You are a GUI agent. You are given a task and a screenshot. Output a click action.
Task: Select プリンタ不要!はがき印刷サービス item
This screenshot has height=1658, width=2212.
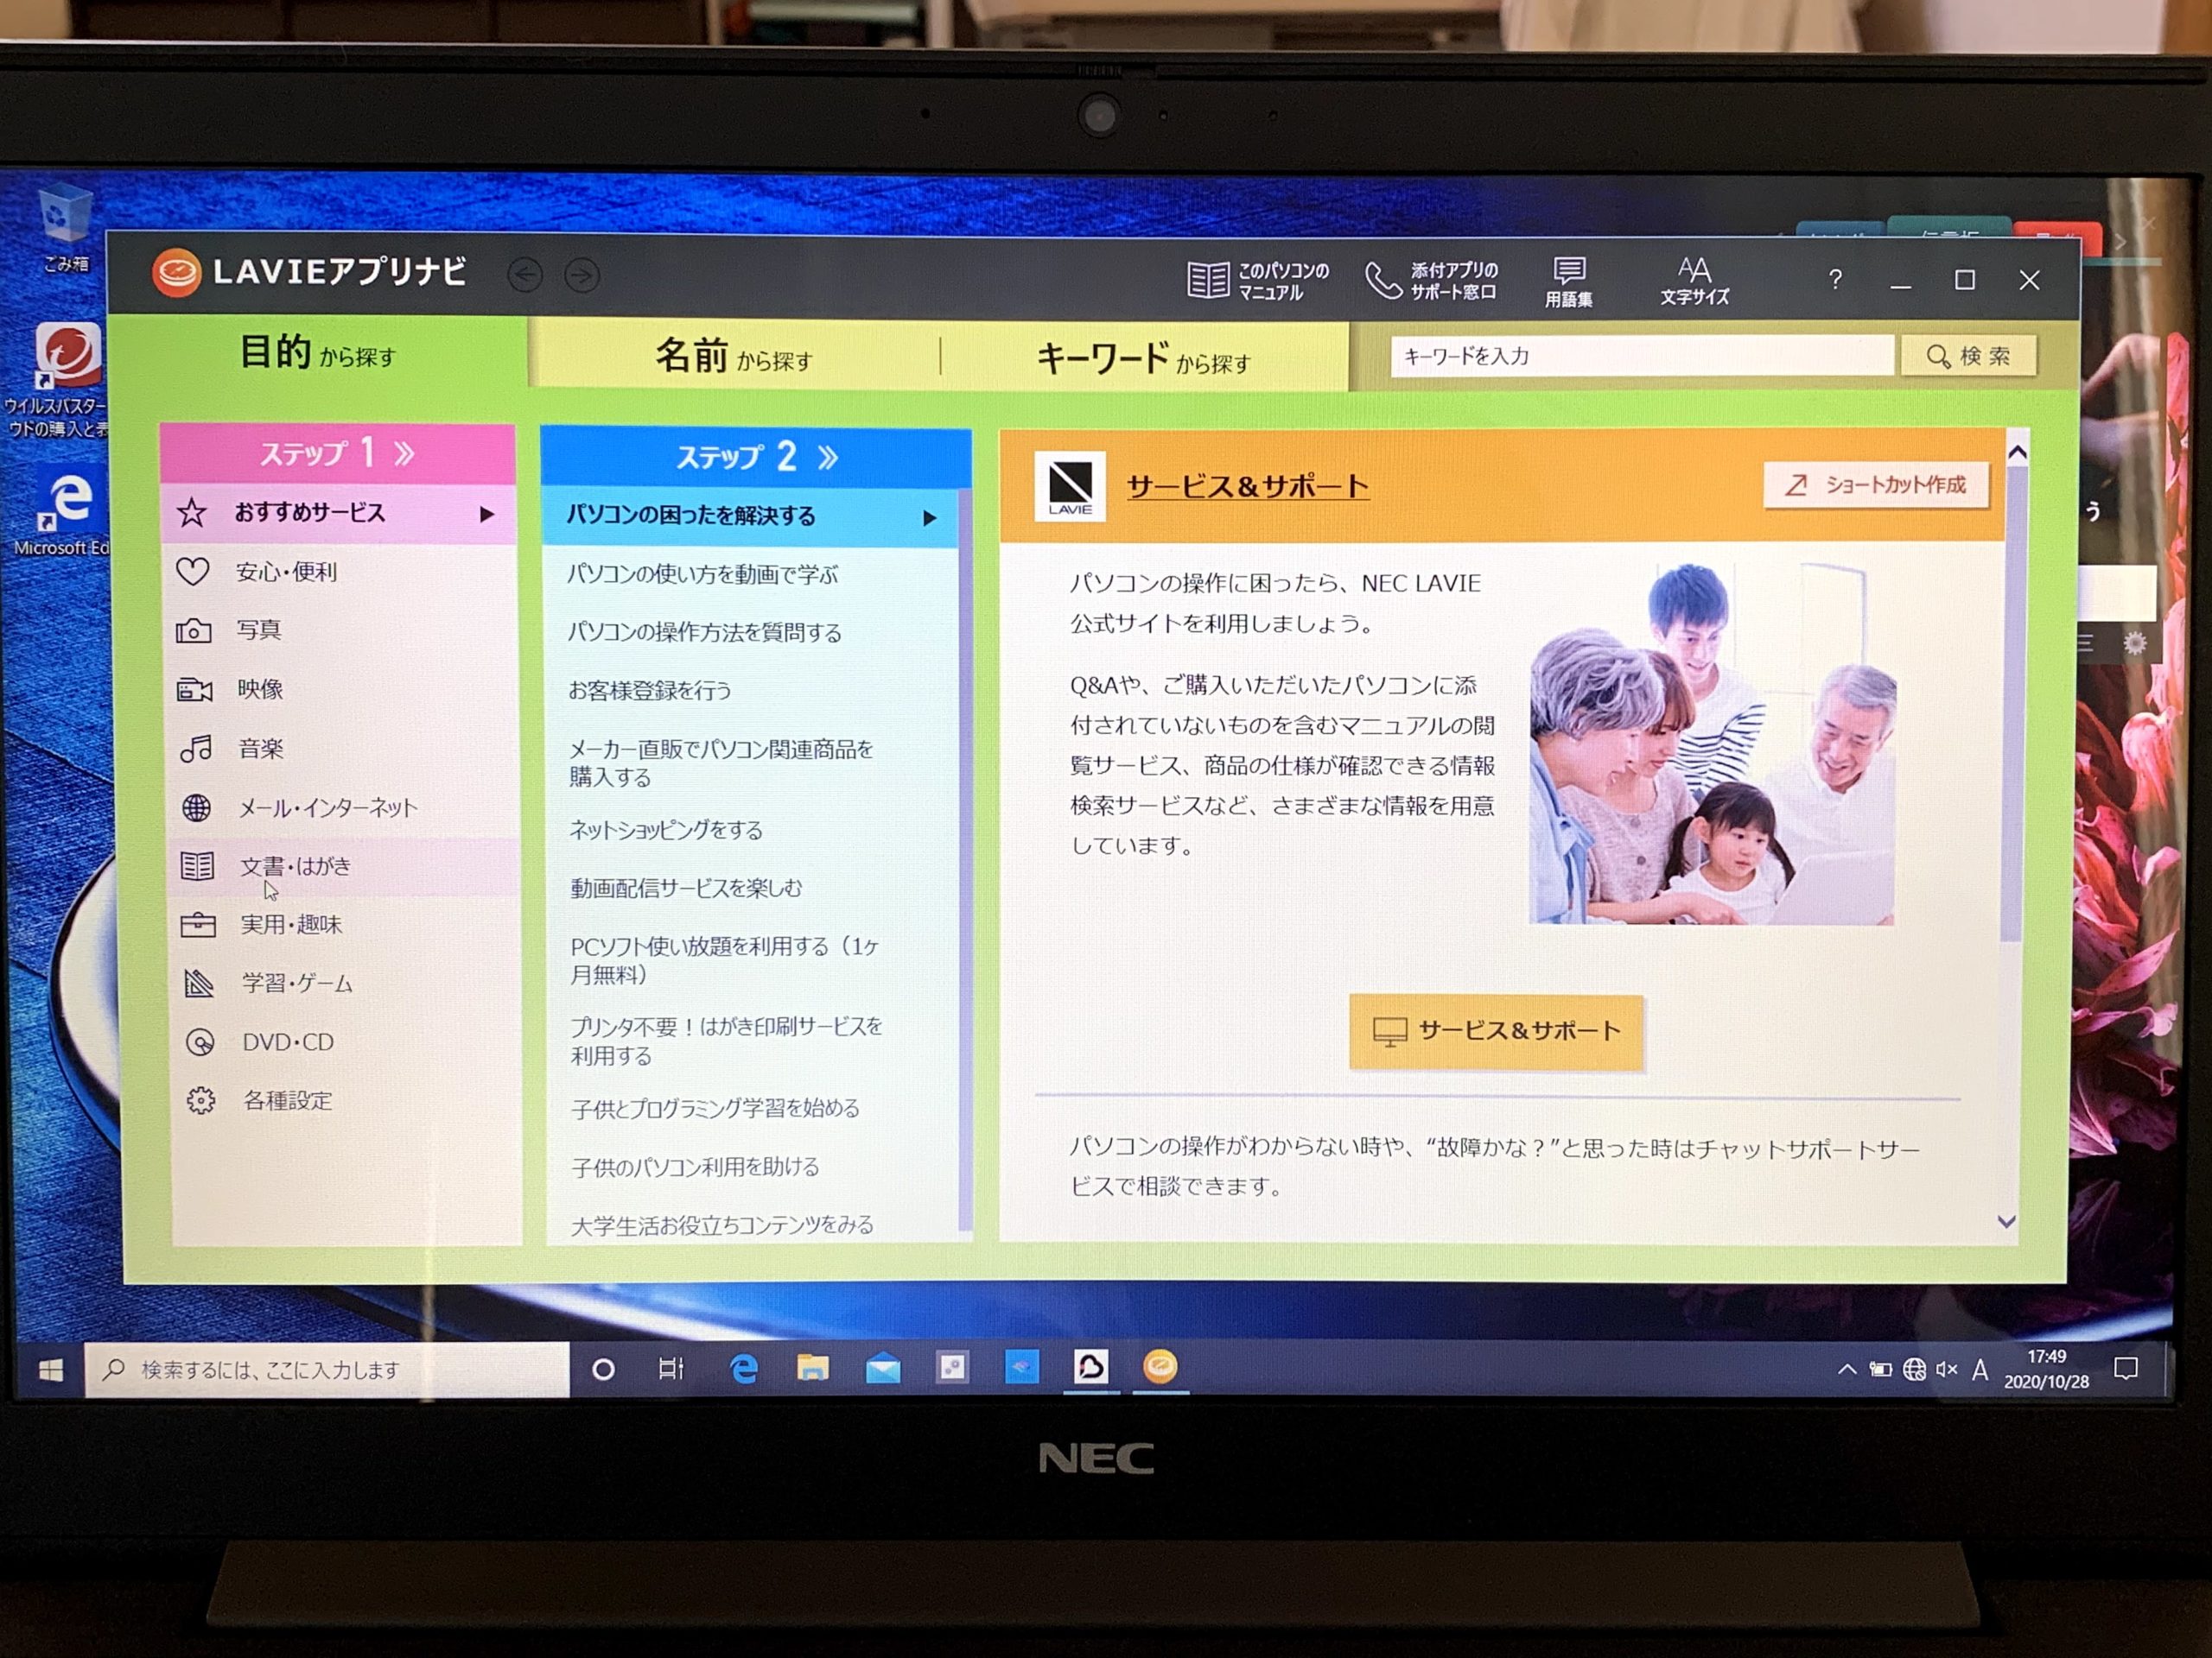click(752, 1041)
